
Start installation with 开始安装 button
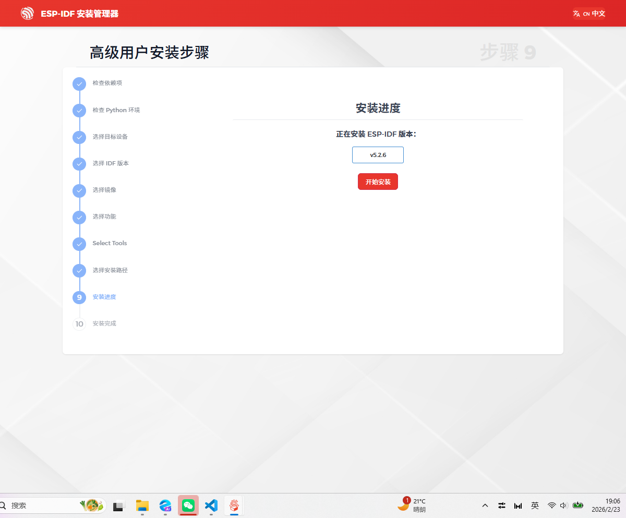(378, 182)
